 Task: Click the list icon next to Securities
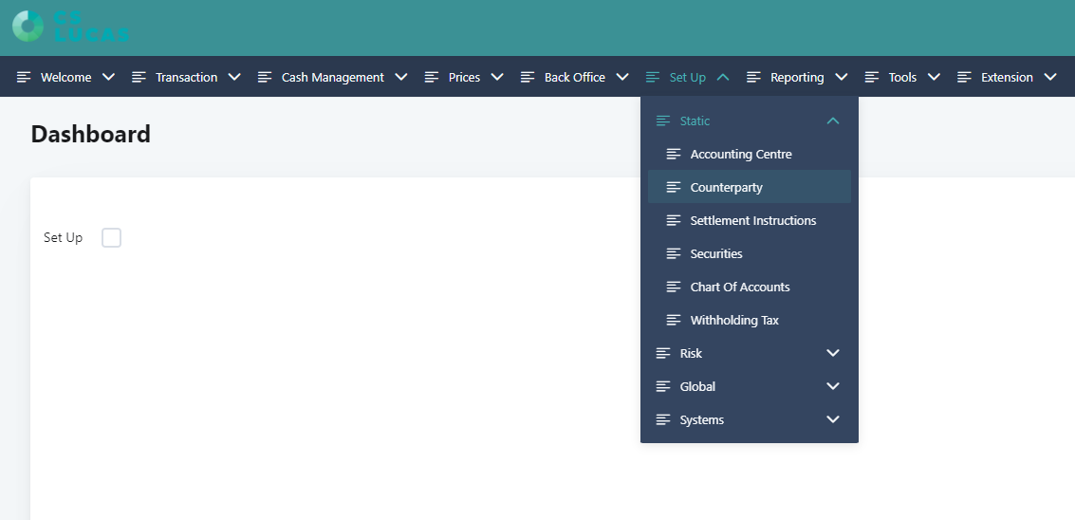pos(674,253)
